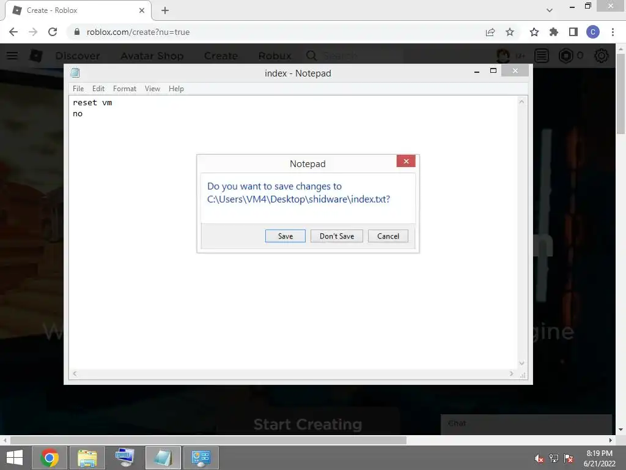The width and height of the screenshot is (626, 470).
Task: Click 'reset vm' text line in Notepad
Action: click(x=92, y=103)
